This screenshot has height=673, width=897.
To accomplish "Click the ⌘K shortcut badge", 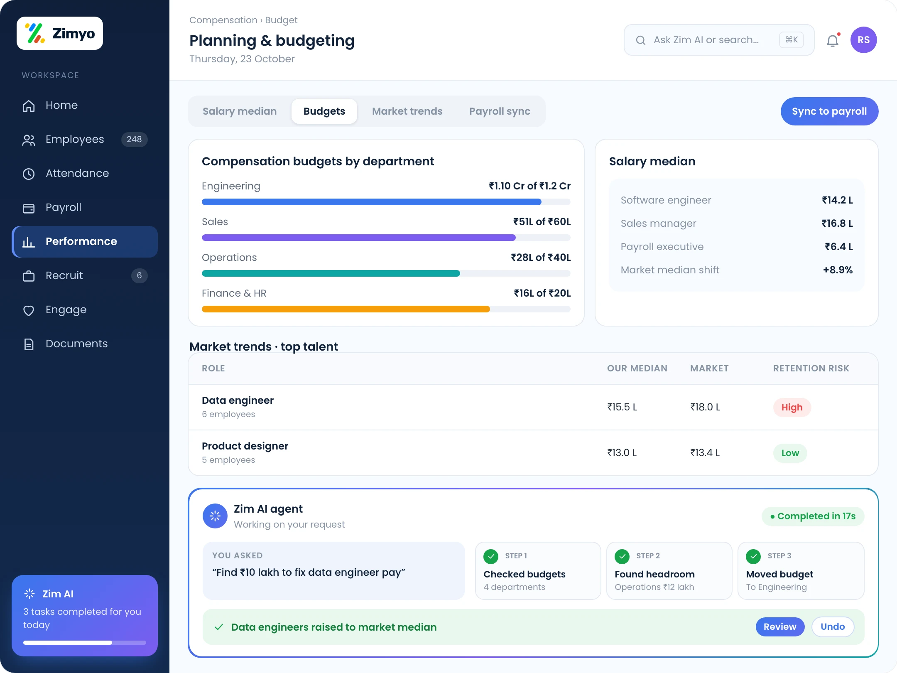I will point(792,40).
